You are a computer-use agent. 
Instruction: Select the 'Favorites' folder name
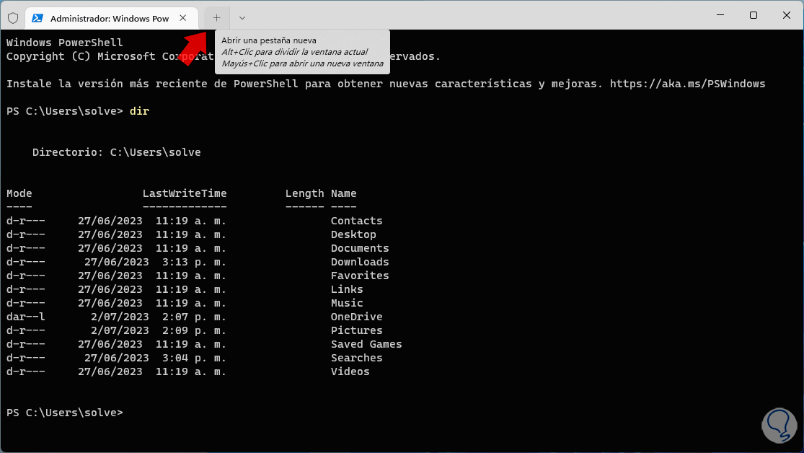coord(359,276)
